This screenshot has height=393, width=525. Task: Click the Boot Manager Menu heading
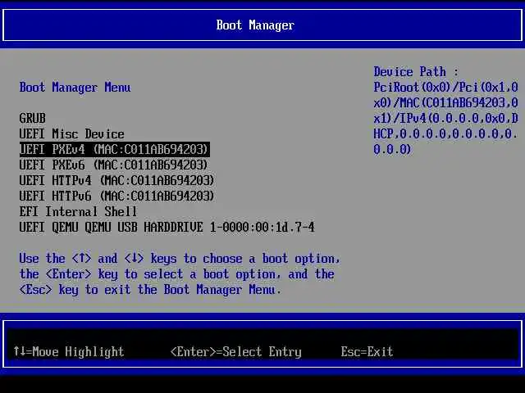(75, 88)
